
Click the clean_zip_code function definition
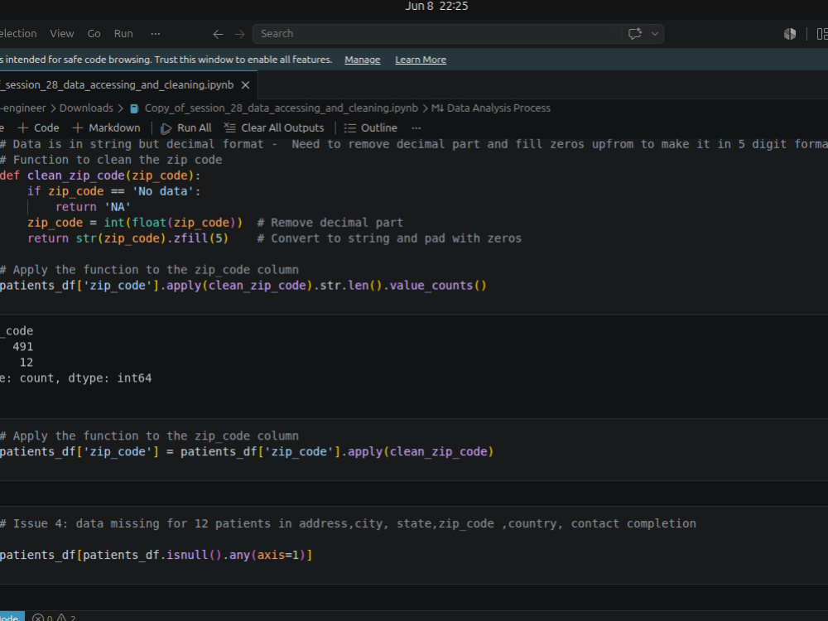coord(100,176)
